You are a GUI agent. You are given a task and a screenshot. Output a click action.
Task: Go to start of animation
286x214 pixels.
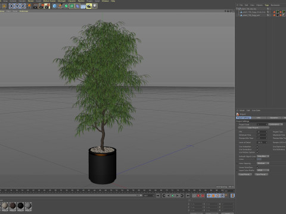[158, 196]
